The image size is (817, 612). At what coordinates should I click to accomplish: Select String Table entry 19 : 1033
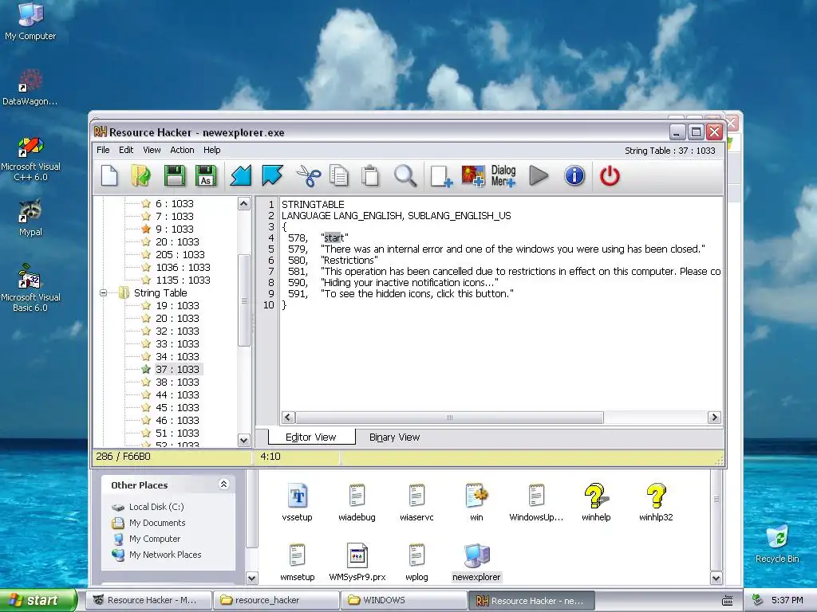point(177,305)
